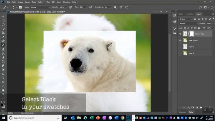The height and width of the screenshot is (121, 215).
Task: Toggle lock transparent pixels
Action: click(x=185, y=28)
